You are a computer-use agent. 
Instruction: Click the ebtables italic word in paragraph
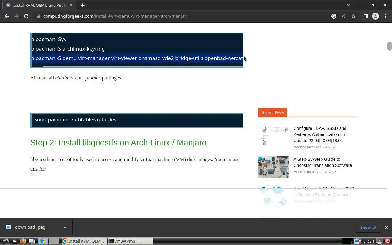click(64, 78)
